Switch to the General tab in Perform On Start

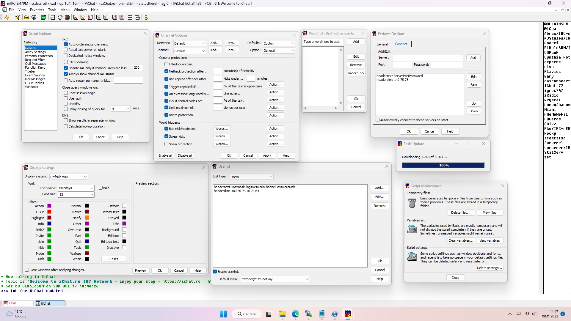382,44
